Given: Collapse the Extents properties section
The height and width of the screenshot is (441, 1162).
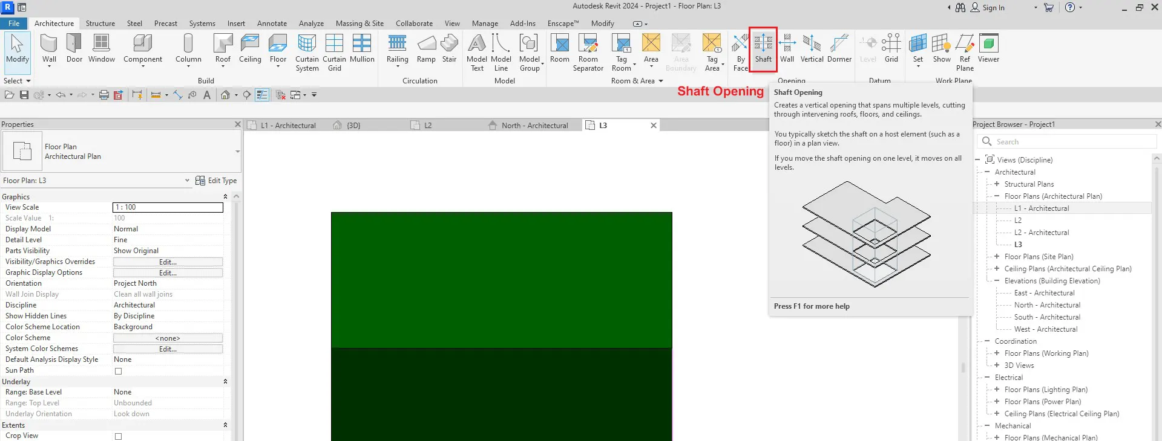Looking at the screenshot, I should (225, 425).
